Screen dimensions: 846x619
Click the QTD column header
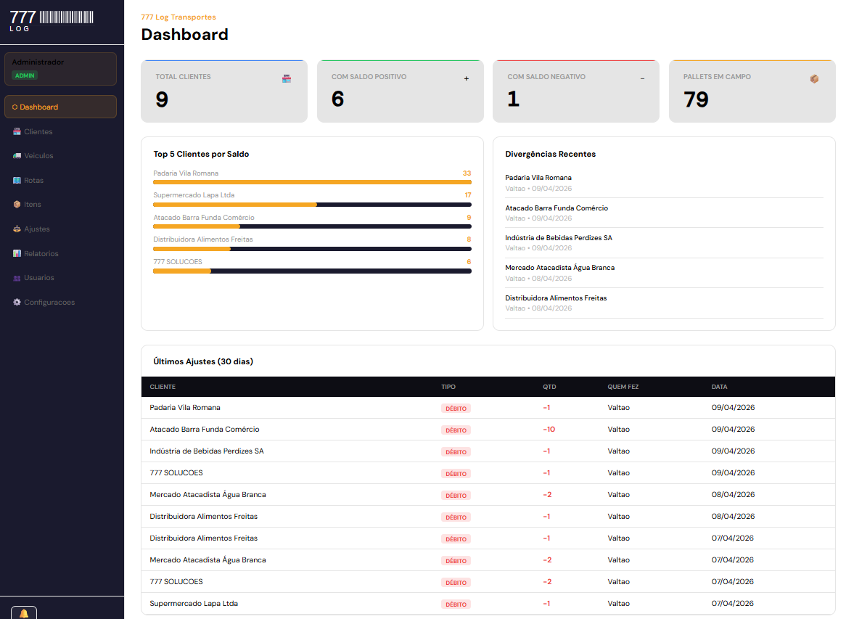pyautogui.click(x=549, y=387)
